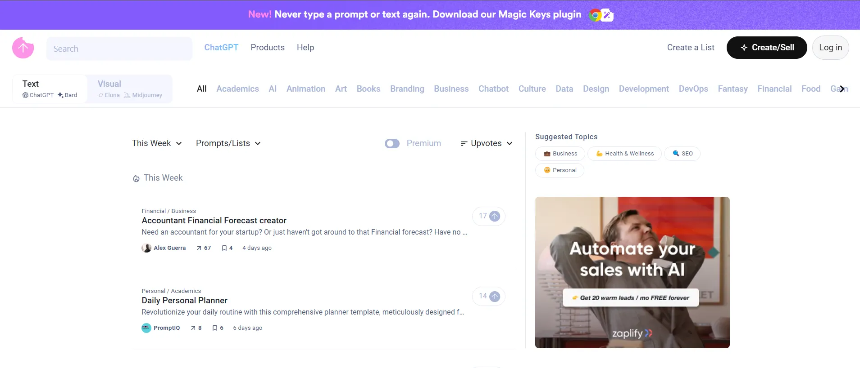
Task: Open the Products menu
Action: pyautogui.click(x=268, y=48)
